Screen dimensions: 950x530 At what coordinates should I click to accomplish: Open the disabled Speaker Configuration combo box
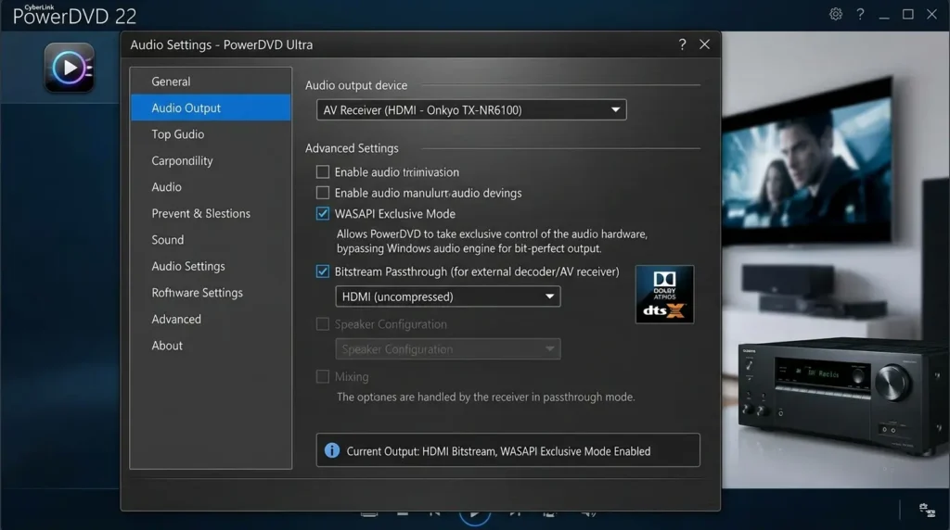click(448, 349)
